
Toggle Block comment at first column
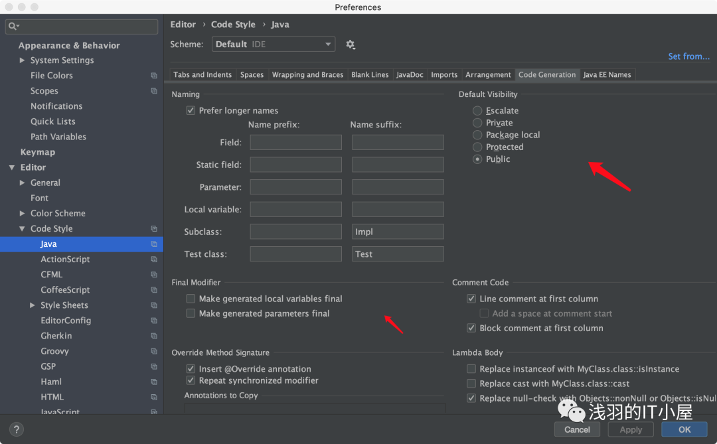tap(471, 328)
